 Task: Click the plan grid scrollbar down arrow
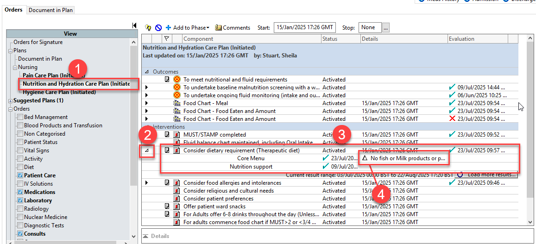click(x=530, y=222)
